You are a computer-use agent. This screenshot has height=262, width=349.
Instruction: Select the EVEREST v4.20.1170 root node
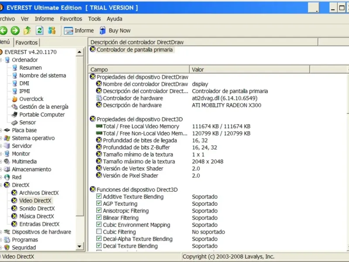[31, 52]
